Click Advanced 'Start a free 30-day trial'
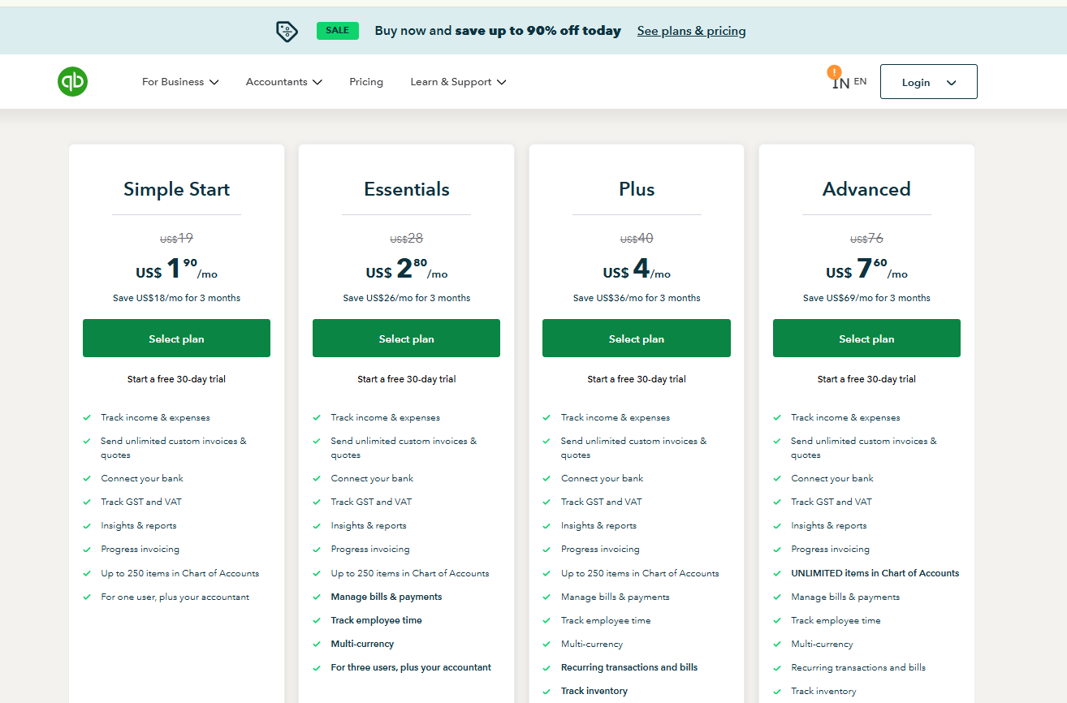The width and height of the screenshot is (1067, 703). (866, 379)
